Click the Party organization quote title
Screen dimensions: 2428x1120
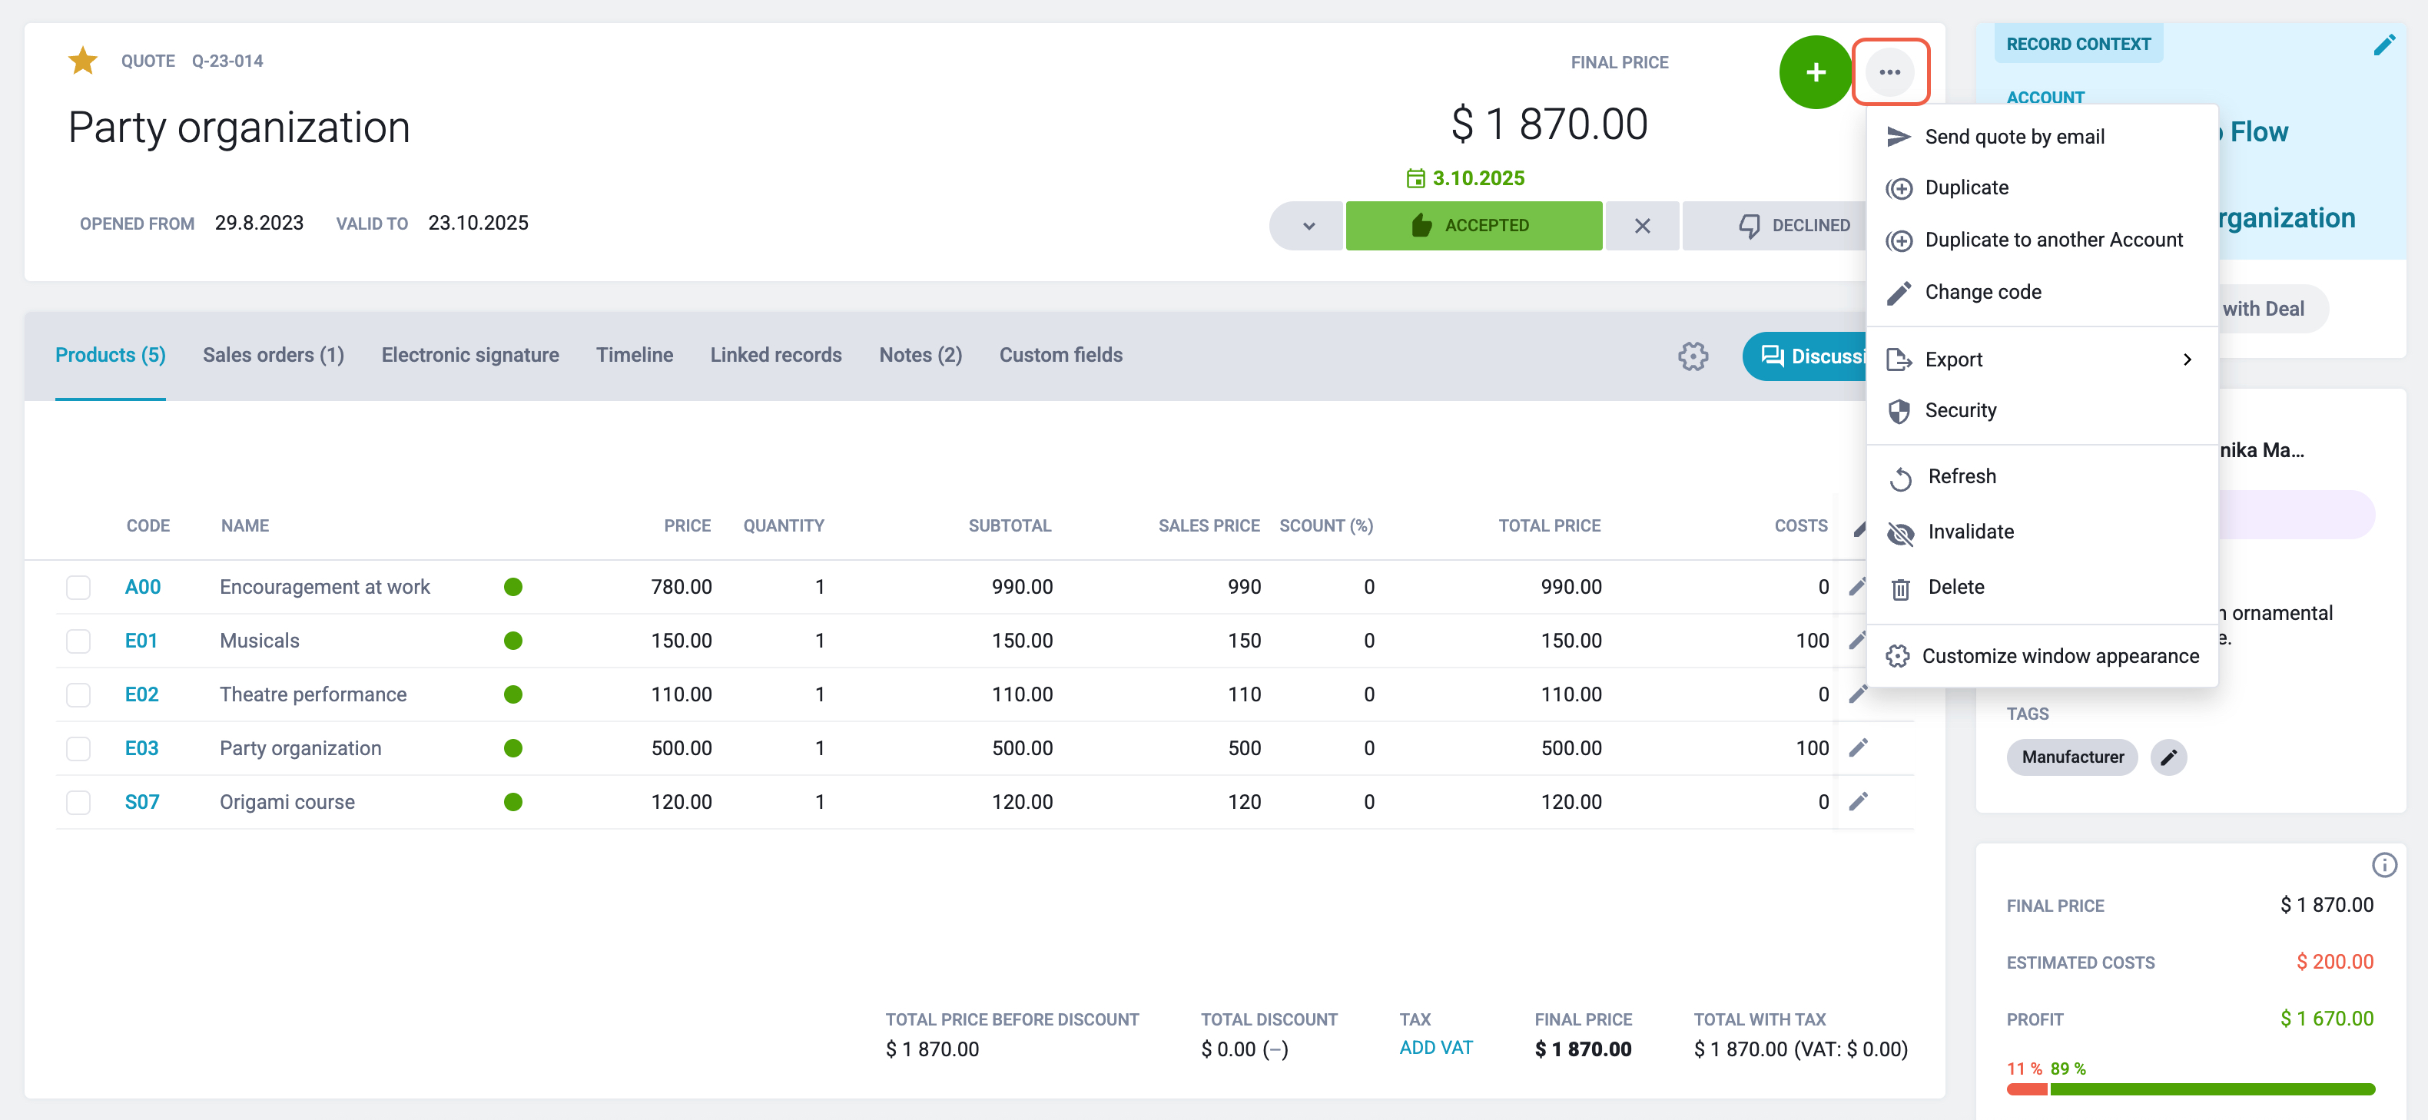point(240,128)
